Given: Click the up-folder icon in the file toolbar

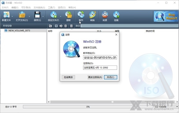Looking at the screenshot, I should 50,26.
